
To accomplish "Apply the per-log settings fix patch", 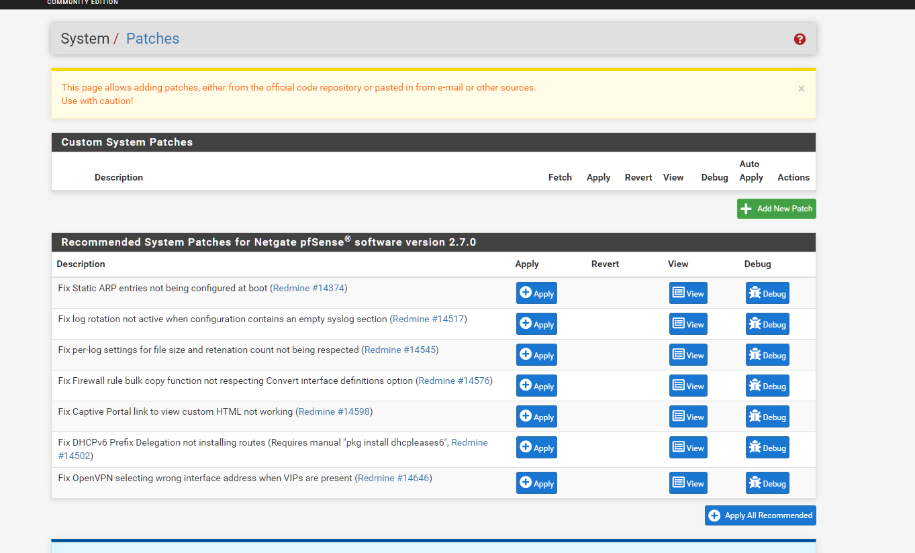I will coord(536,355).
